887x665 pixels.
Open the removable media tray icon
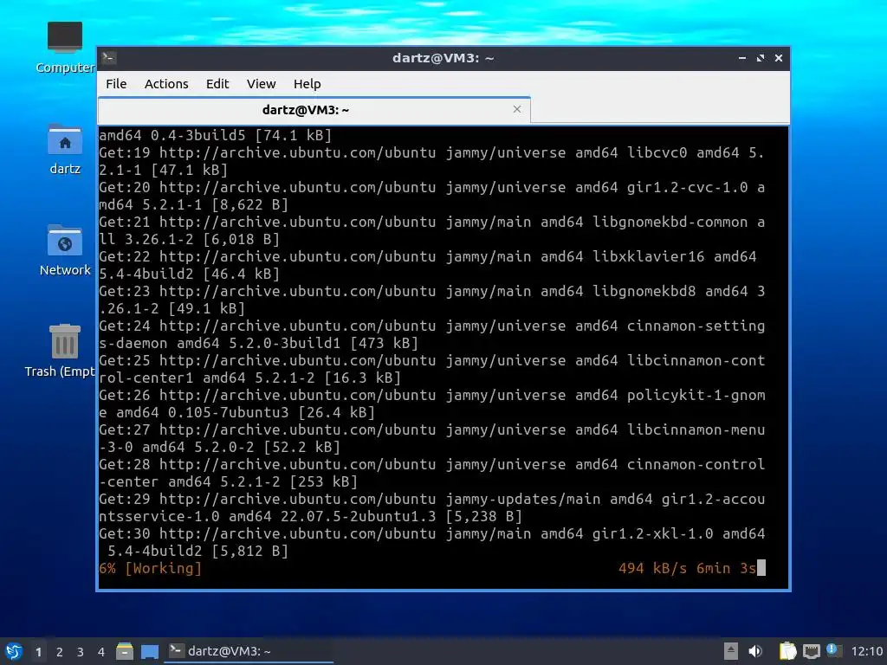731,651
